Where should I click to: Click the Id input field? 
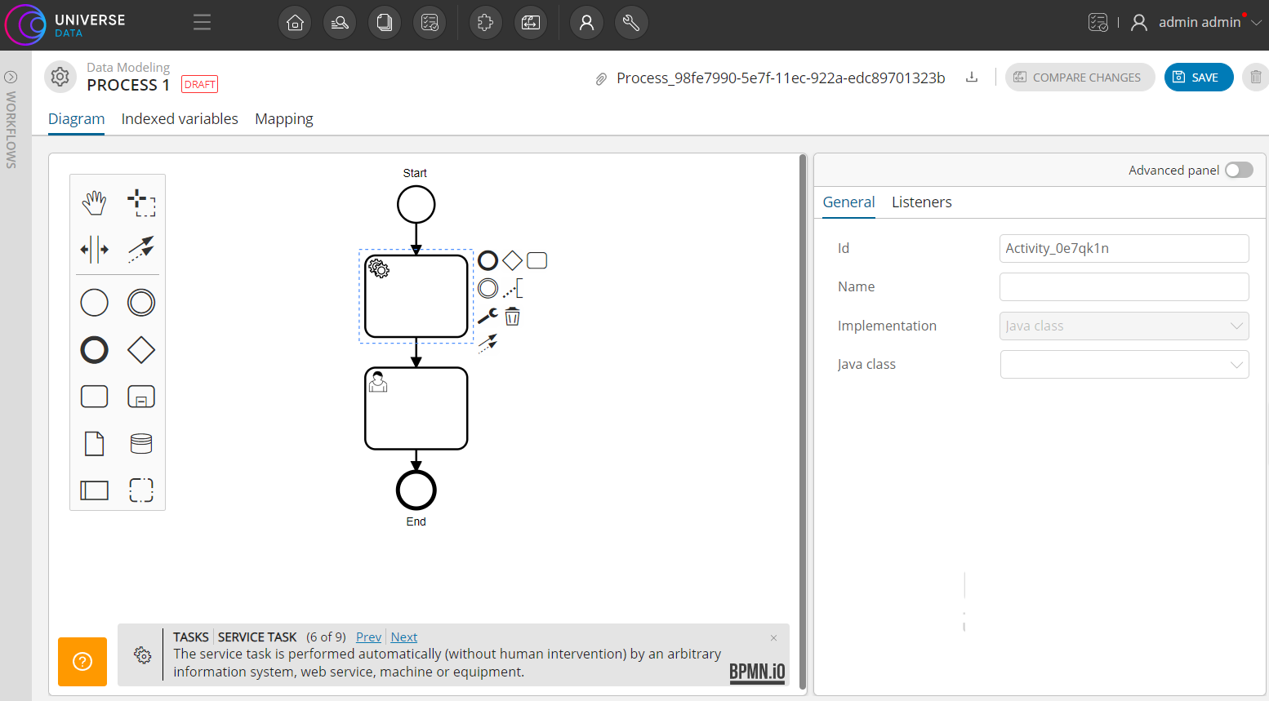[x=1124, y=248]
